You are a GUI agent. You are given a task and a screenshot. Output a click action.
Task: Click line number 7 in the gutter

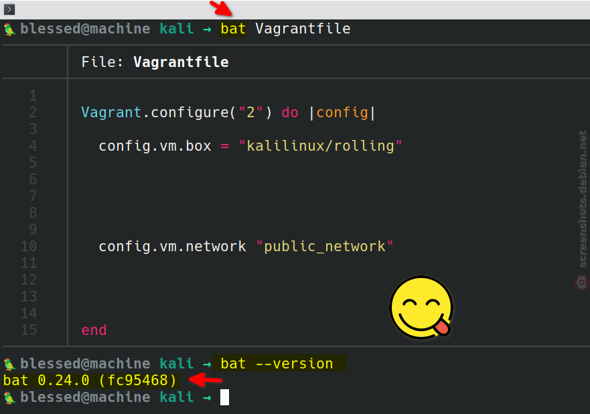pyautogui.click(x=33, y=196)
